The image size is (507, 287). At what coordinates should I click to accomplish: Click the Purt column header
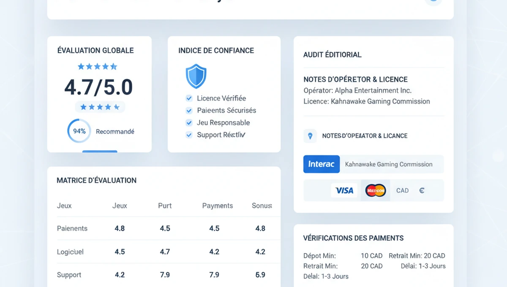(165, 206)
